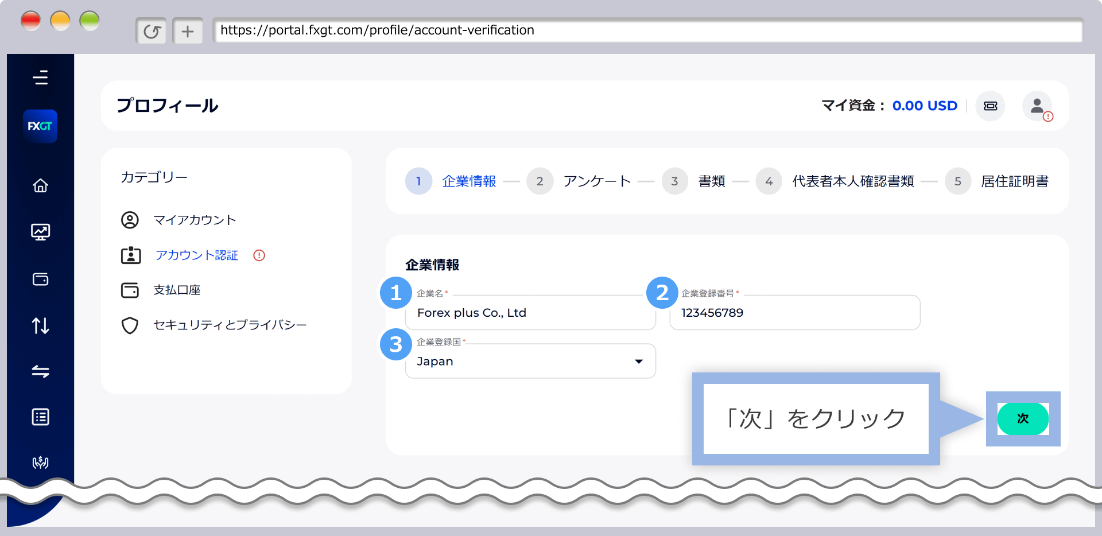Open the support ticket icon in header

pos(990,106)
